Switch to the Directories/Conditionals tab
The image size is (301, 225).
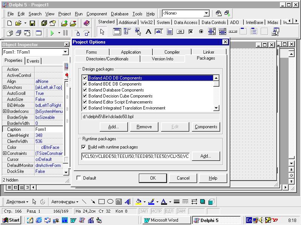coord(107,59)
